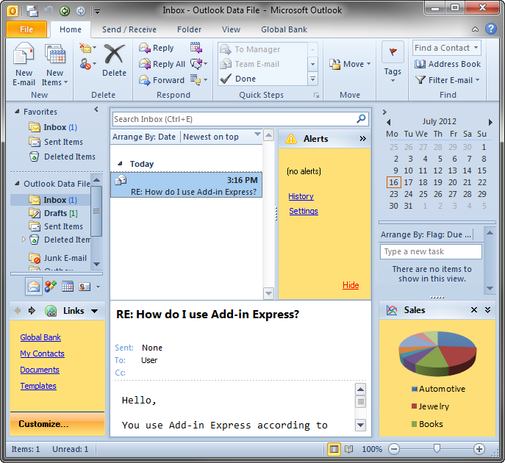Image resolution: width=505 pixels, height=463 pixels.
Task: Open the Global Bank ribbon tab
Action: (284, 29)
